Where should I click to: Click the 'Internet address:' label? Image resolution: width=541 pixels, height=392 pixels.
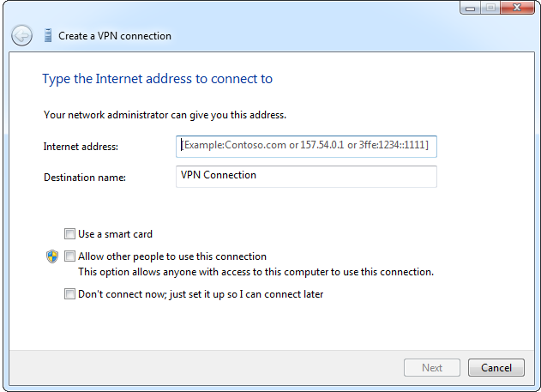click(x=81, y=147)
